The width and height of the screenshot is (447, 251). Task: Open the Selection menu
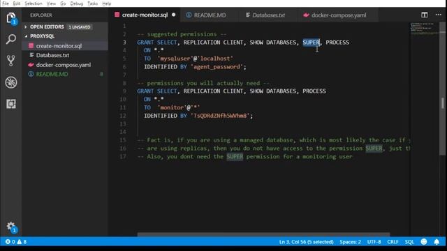[34, 3]
